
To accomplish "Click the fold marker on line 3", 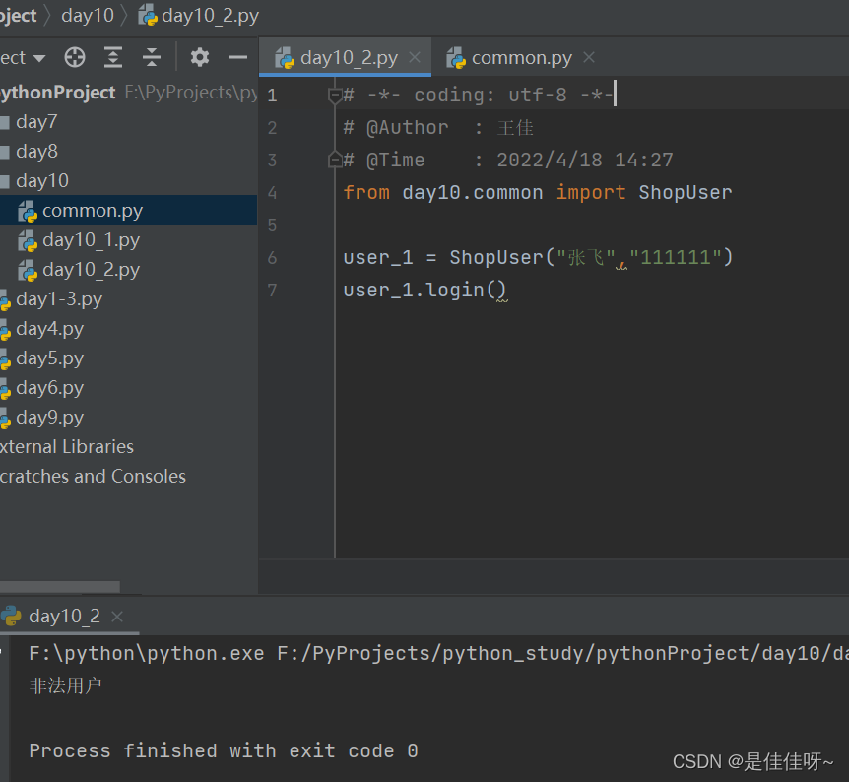I will pos(335,161).
